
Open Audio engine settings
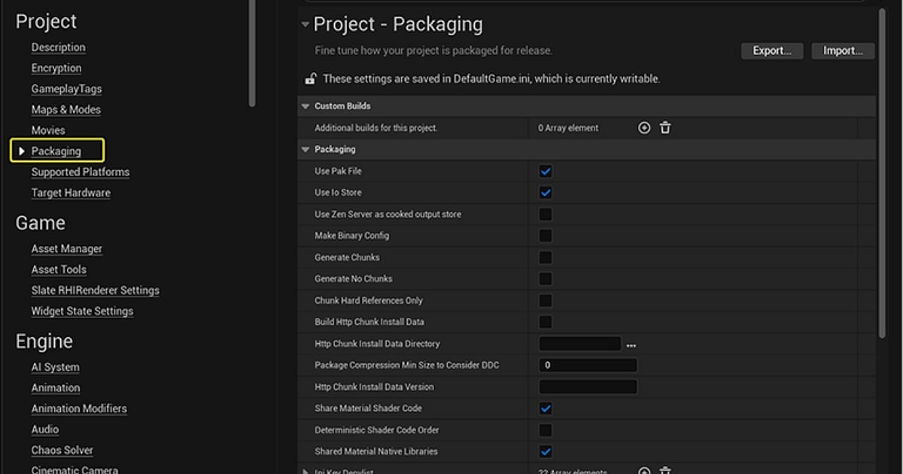45,430
